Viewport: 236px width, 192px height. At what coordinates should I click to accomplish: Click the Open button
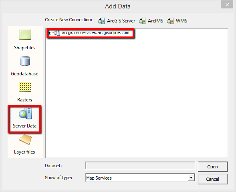(x=213, y=167)
